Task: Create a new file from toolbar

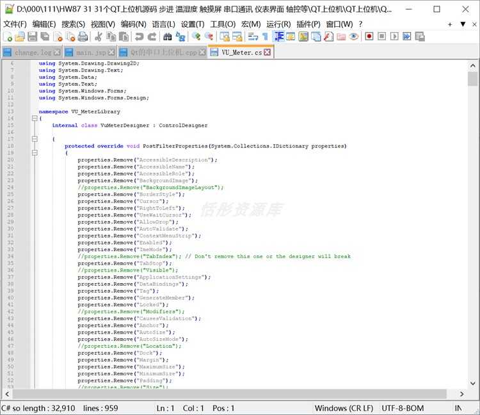Action: [8, 37]
